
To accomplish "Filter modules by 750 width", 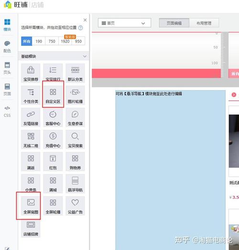I will 52,41.
